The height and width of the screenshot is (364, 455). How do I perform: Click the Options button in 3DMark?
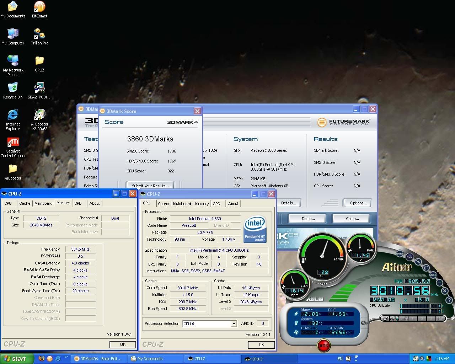pyautogui.click(x=358, y=203)
